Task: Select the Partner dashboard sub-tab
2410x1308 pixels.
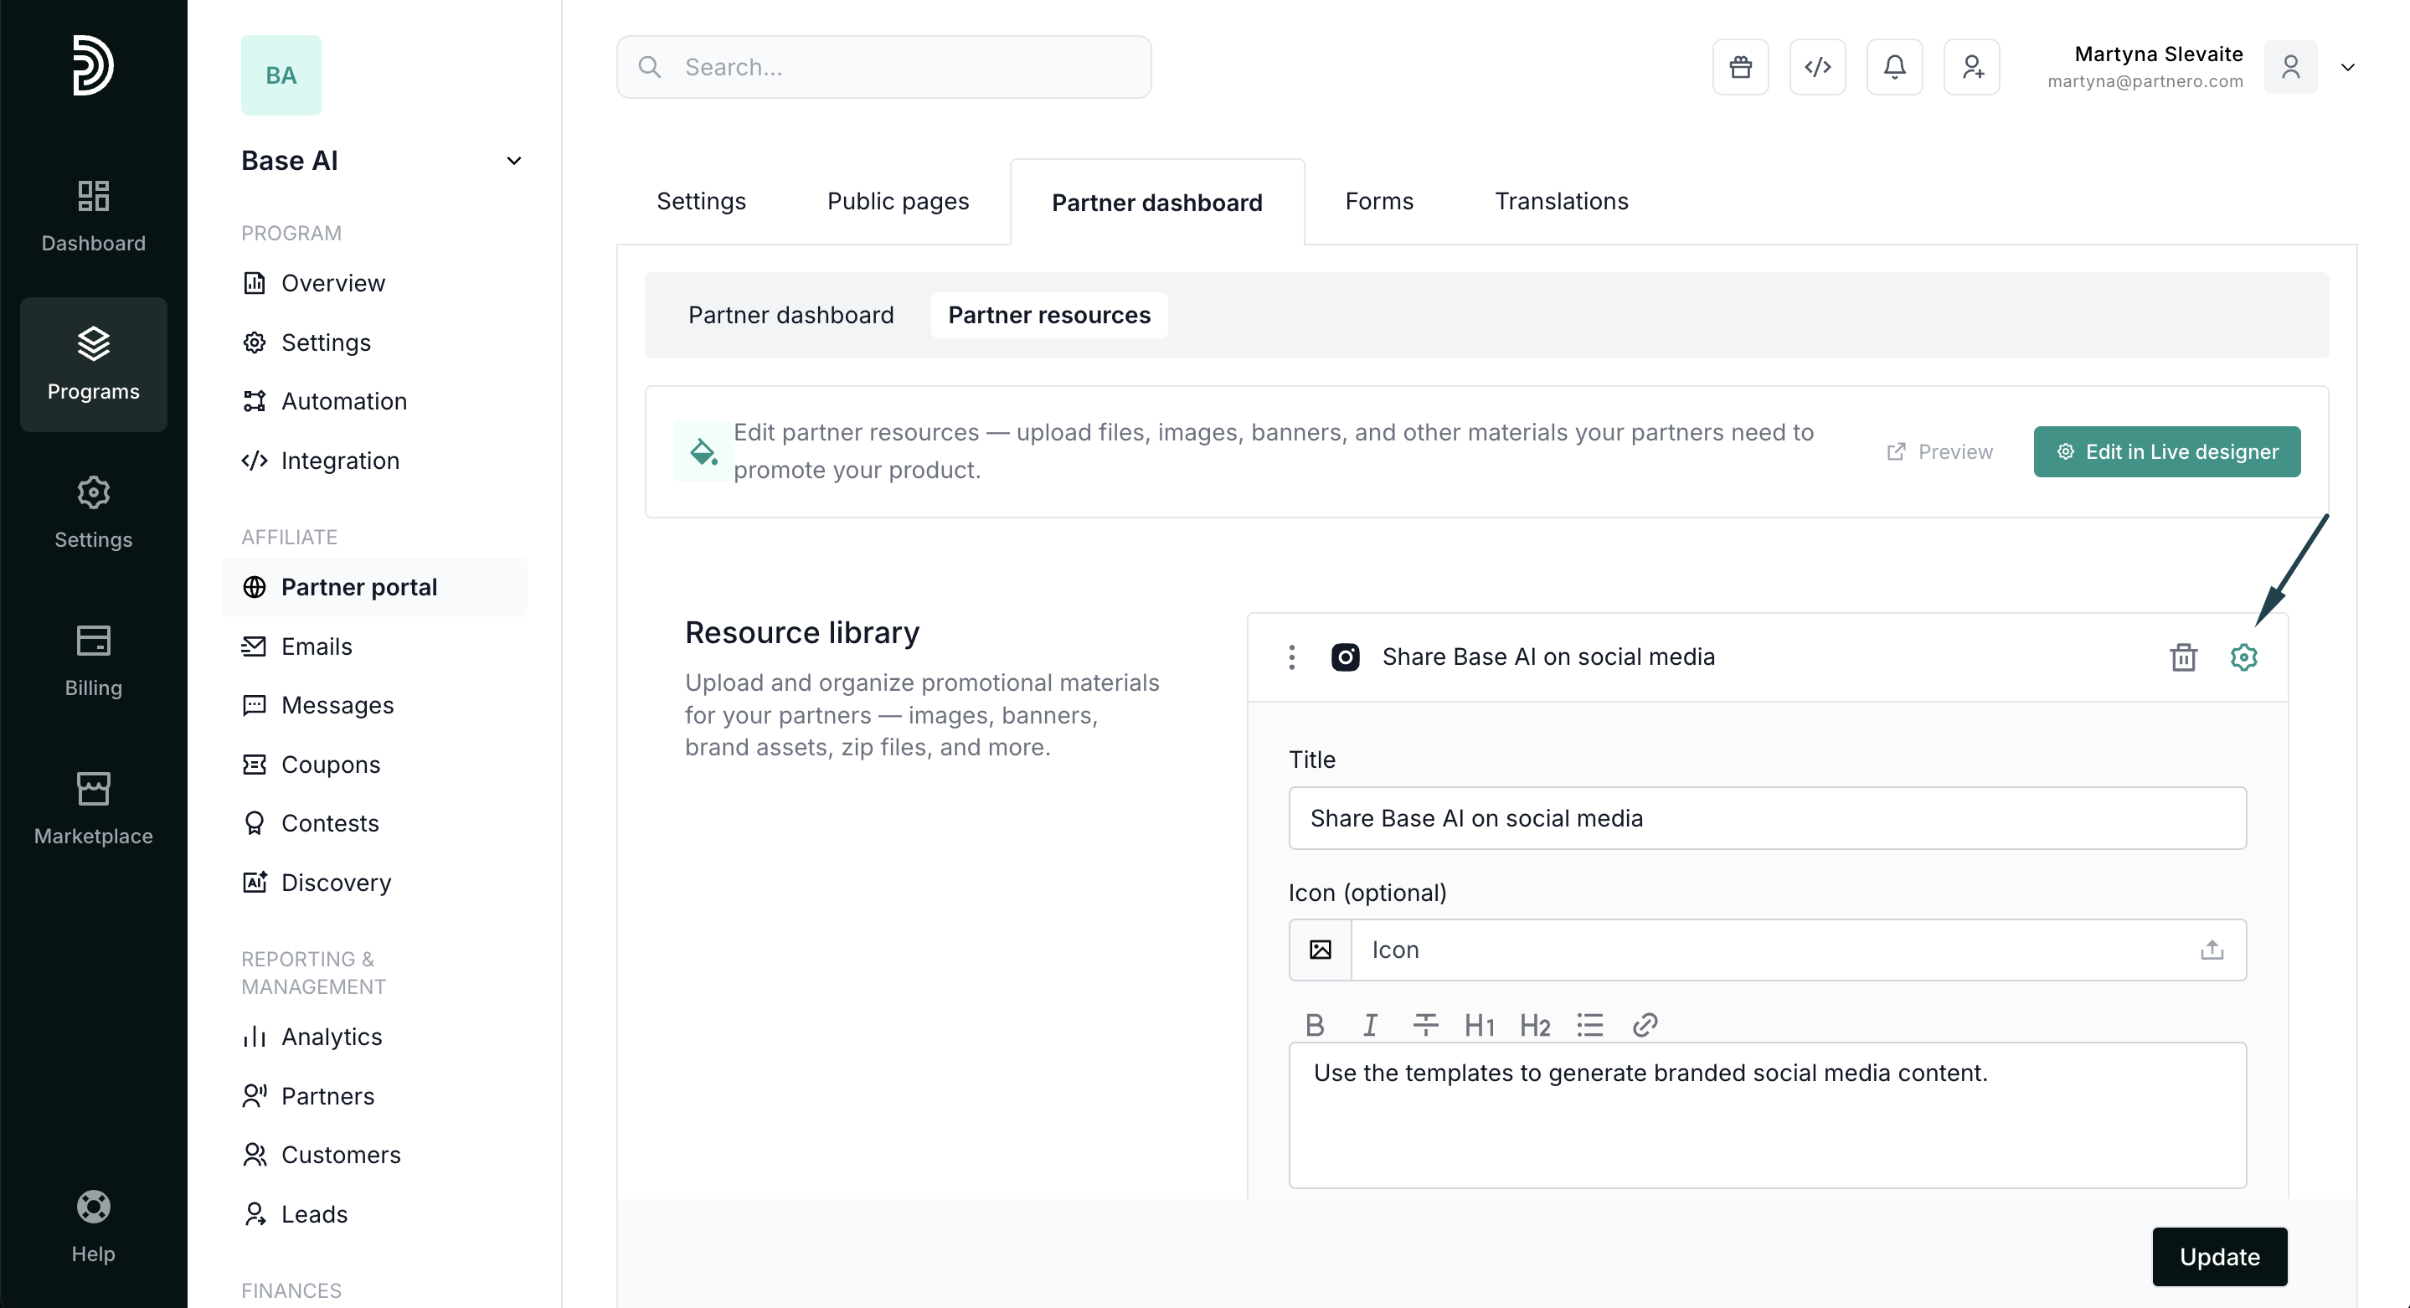Action: [x=790, y=316]
